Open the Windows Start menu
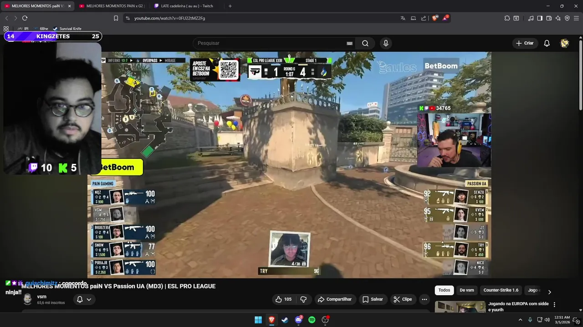The image size is (583, 327). [258, 320]
